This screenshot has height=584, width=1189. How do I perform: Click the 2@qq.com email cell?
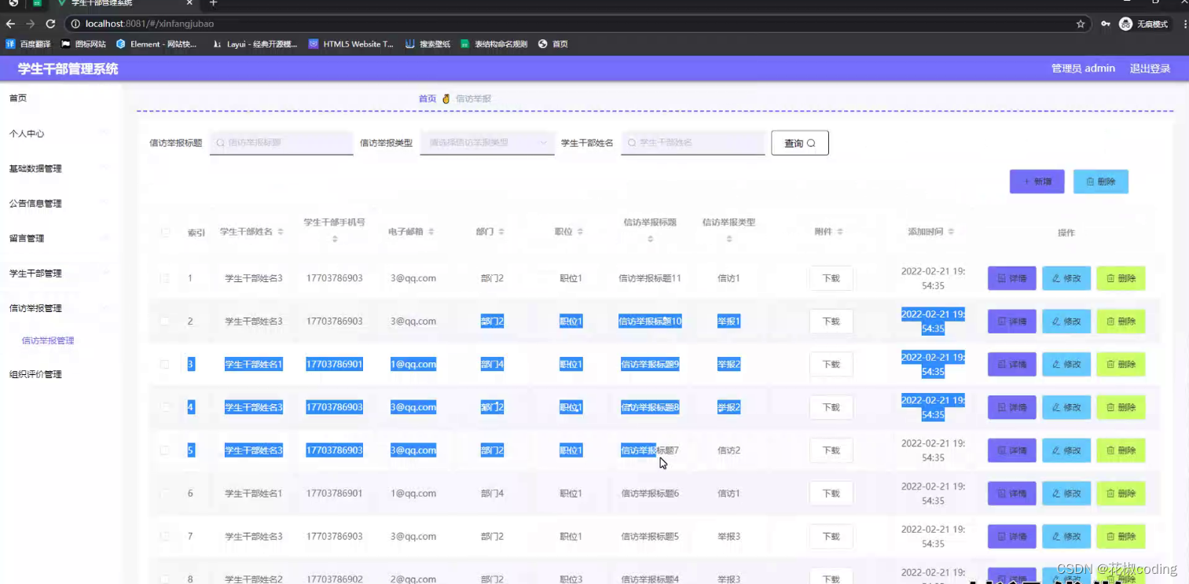point(413,579)
